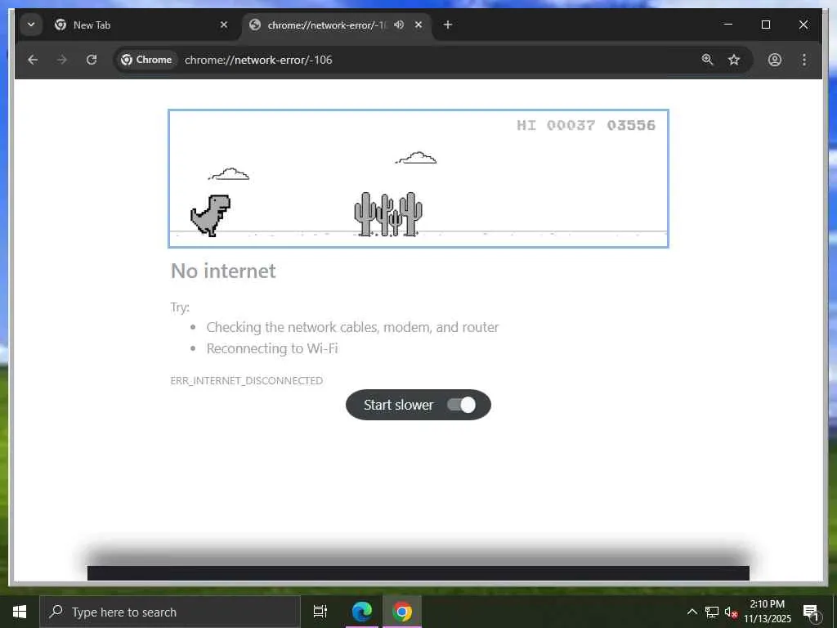Viewport: 837px width, 628px height.
Task: Open Task View on the taskbar
Action: click(x=320, y=612)
